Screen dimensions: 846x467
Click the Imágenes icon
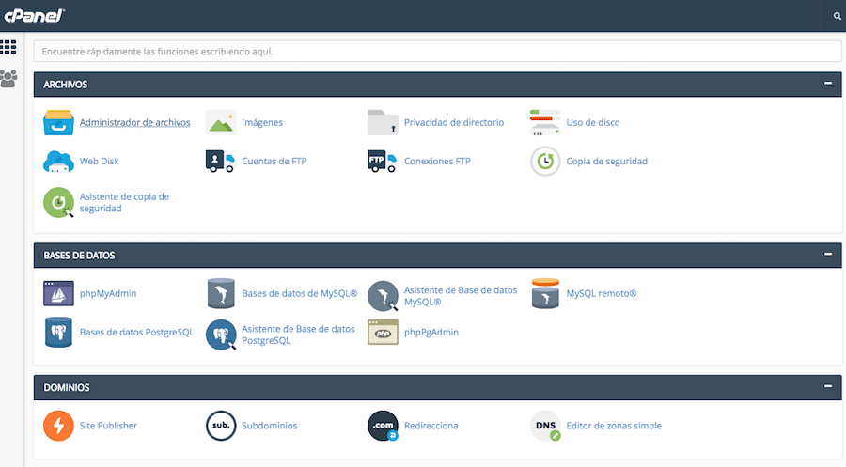(x=221, y=122)
